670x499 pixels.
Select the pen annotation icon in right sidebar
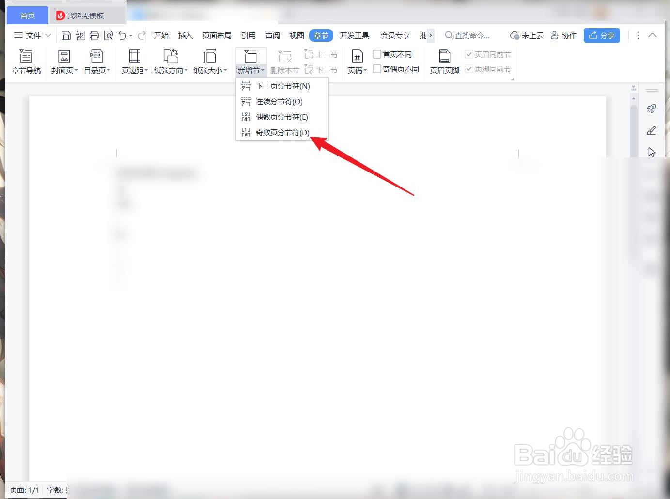point(651,130)
